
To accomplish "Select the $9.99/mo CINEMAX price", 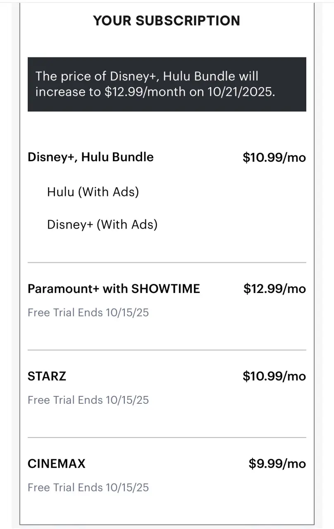I will [x=277, y=464].
